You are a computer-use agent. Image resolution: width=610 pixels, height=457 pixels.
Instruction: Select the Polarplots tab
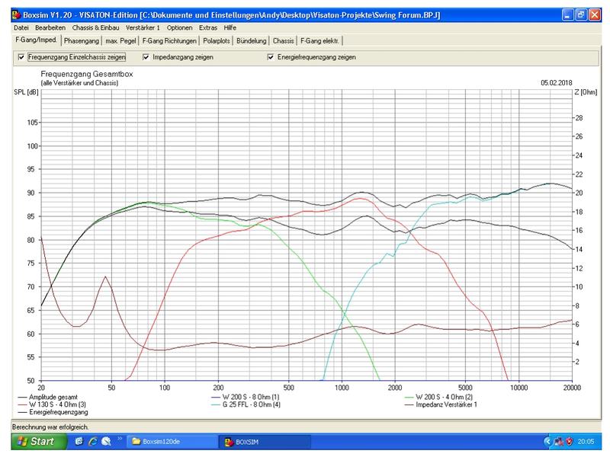tap(217, 40)
